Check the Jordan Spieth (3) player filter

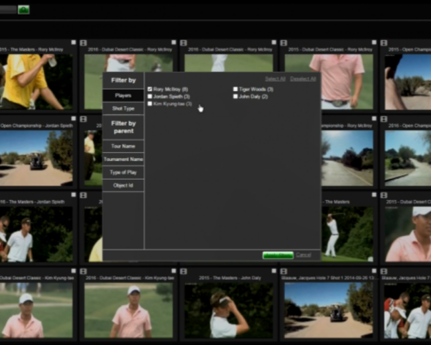[150, 97]
